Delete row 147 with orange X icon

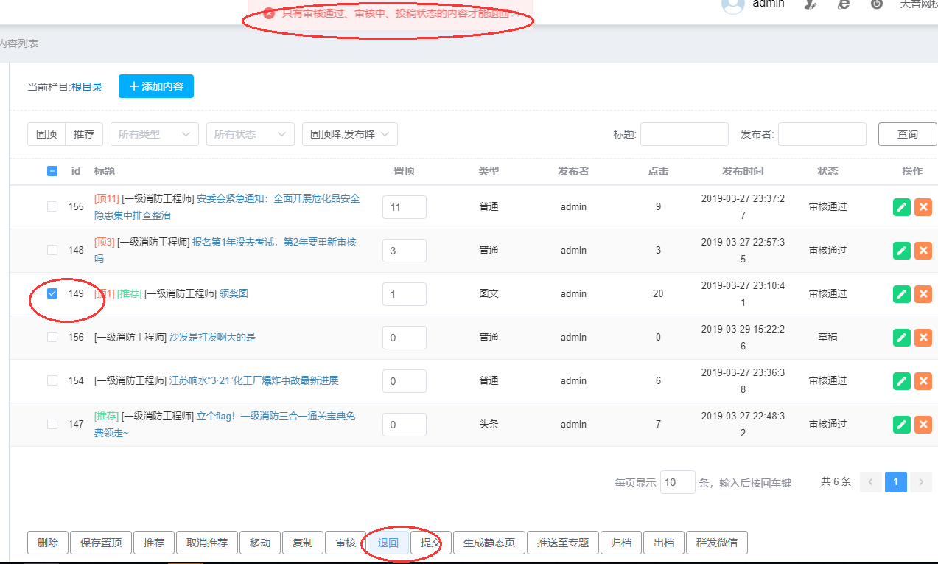(x=923, y=425)
